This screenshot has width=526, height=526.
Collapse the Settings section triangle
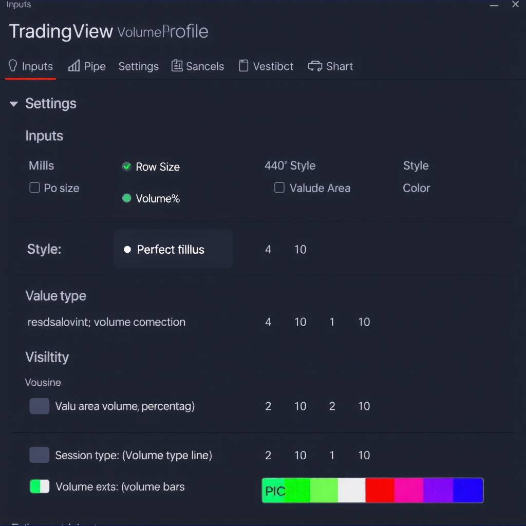point(14,104)
